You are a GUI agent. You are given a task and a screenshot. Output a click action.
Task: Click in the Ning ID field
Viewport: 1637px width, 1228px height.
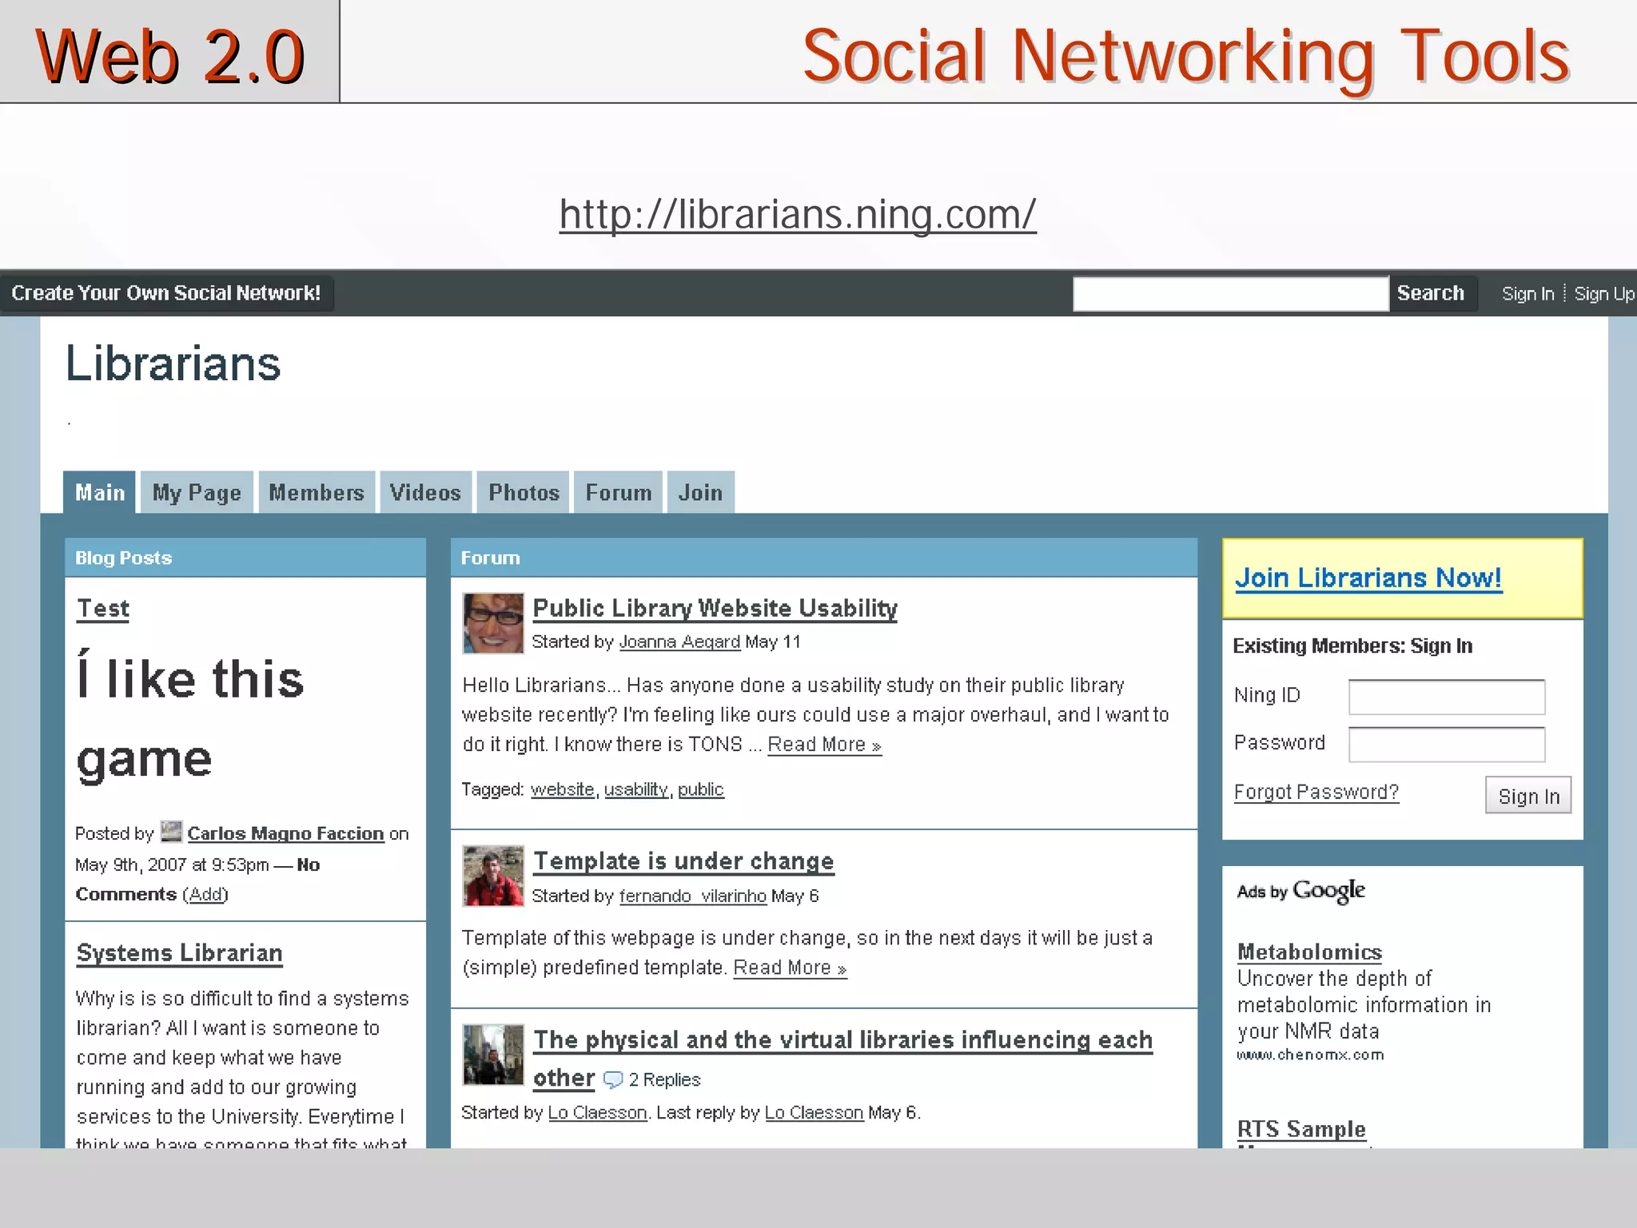click(1446, 697)
